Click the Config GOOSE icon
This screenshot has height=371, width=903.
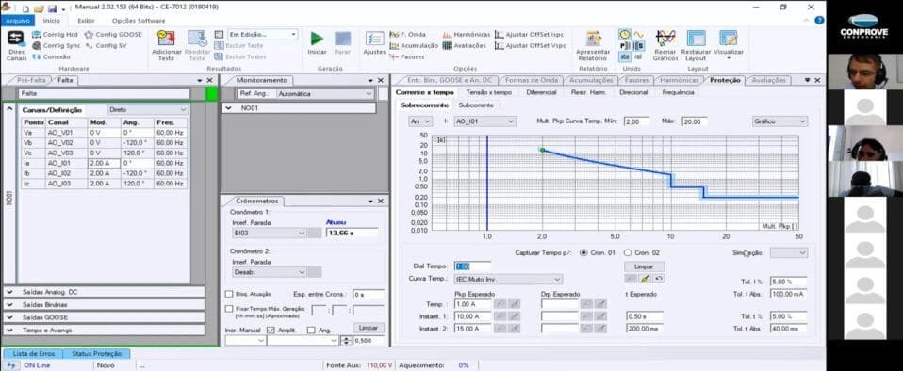tap(89, 35)
